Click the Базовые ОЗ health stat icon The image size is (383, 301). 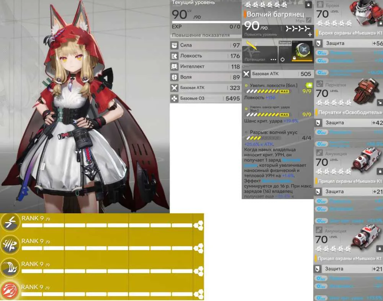pos(174,98)
